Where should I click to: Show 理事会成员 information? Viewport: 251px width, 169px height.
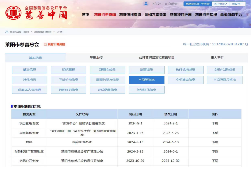coord(108,70)
